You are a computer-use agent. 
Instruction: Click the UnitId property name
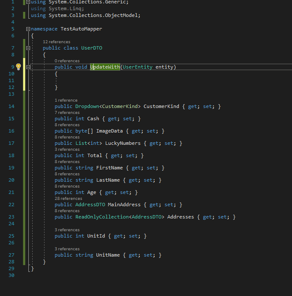[x=96, y=236]
